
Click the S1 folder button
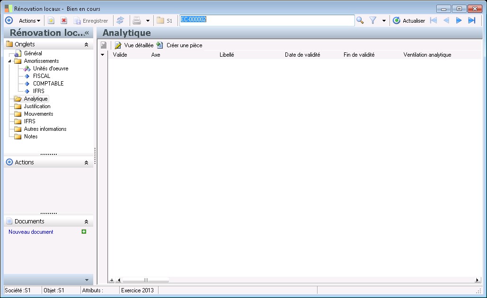tap(164, 21)
